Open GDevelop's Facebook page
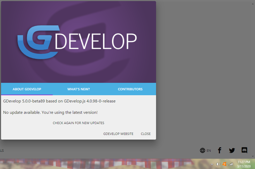Image resolution: width=255 pixels, height=169 pixels. click(x=219, y=150)
